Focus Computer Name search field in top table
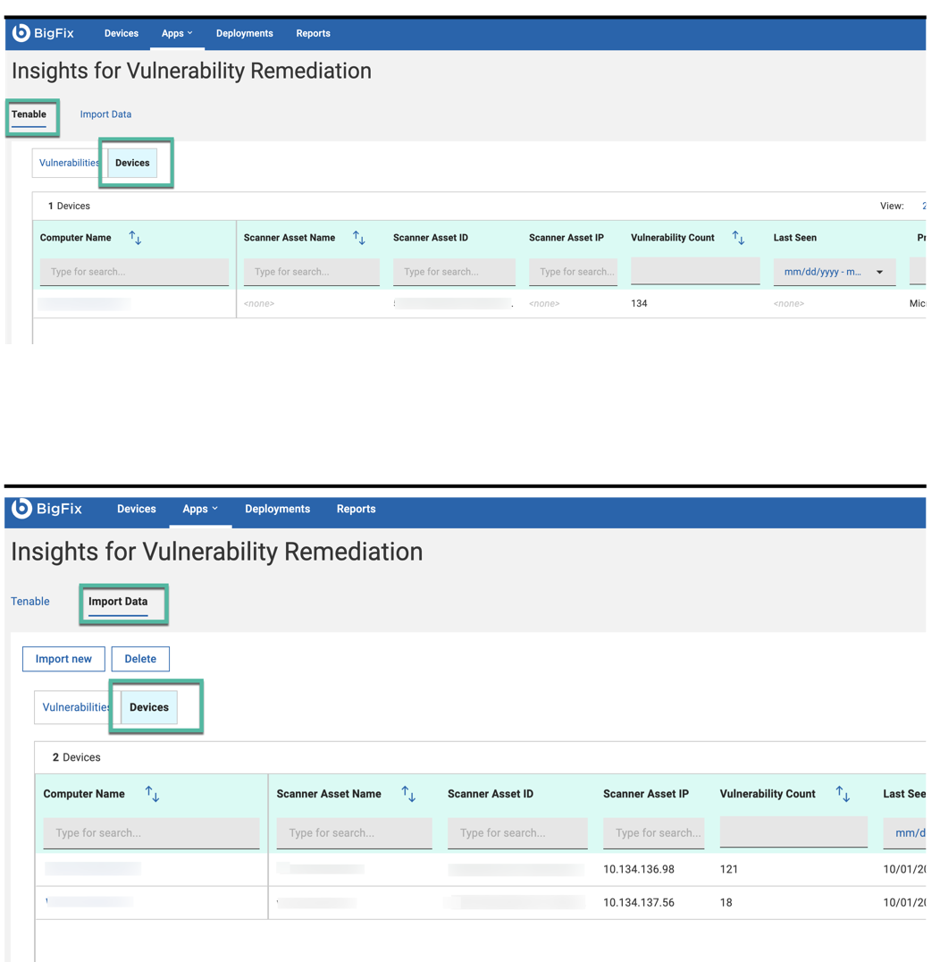The image size is (940, 962). tap(134, 272)
